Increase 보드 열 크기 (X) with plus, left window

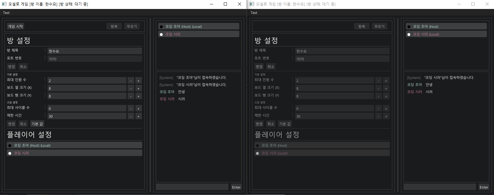click(138, 88)
